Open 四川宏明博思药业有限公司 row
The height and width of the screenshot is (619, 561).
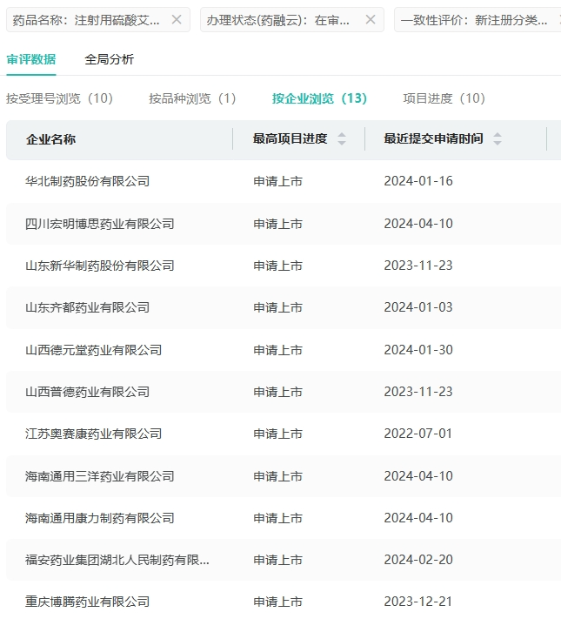pos(284,224)
